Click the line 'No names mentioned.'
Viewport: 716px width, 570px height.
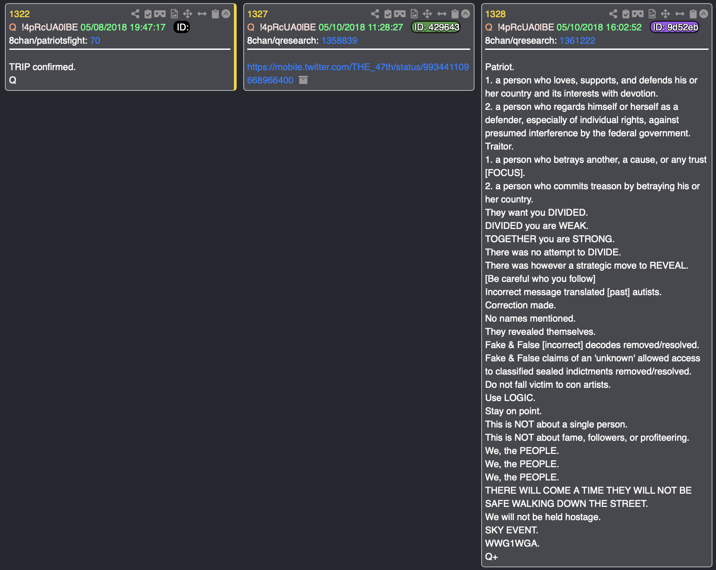tap(530, 319)
